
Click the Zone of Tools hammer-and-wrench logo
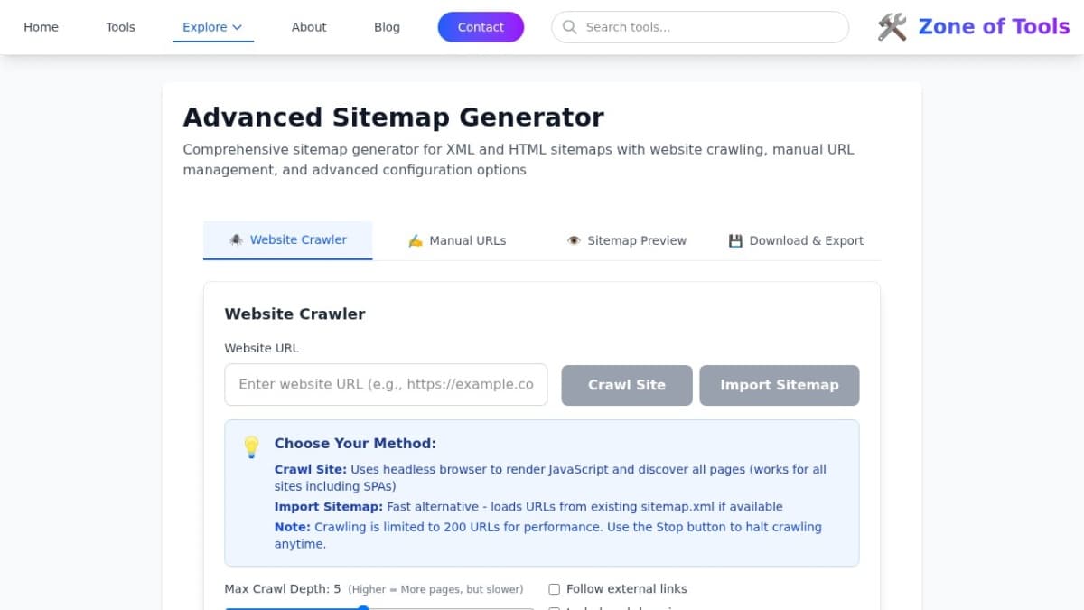[x=891, y=26]
